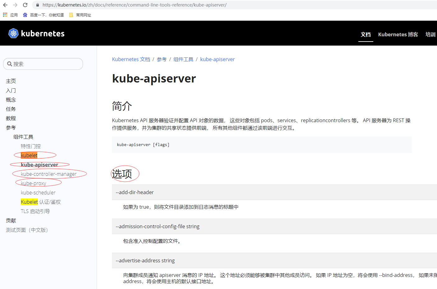437x289 pixels.
Task: Click the Kubernetes wheel logo
Action: coord(13,33)
